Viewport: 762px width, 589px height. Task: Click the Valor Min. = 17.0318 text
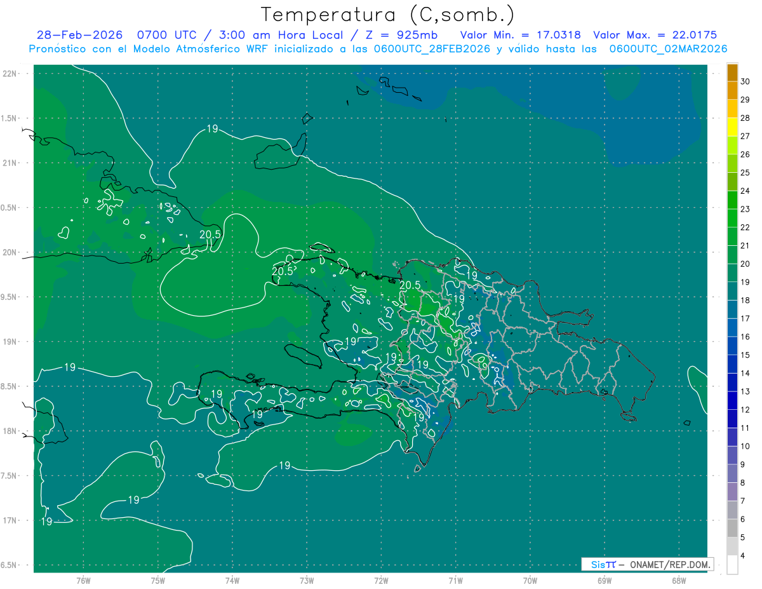point(520,35)
